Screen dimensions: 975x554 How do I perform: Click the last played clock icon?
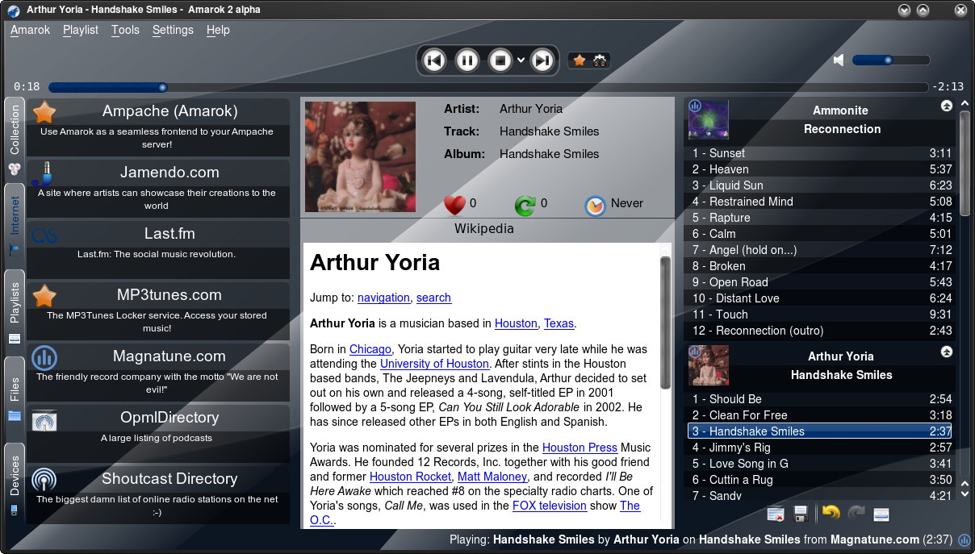tap(595, 205)
